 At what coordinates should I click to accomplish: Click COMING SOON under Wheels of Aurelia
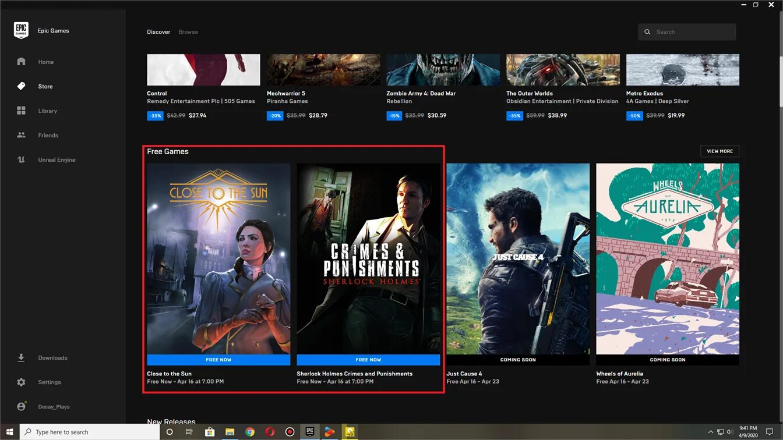668,360
